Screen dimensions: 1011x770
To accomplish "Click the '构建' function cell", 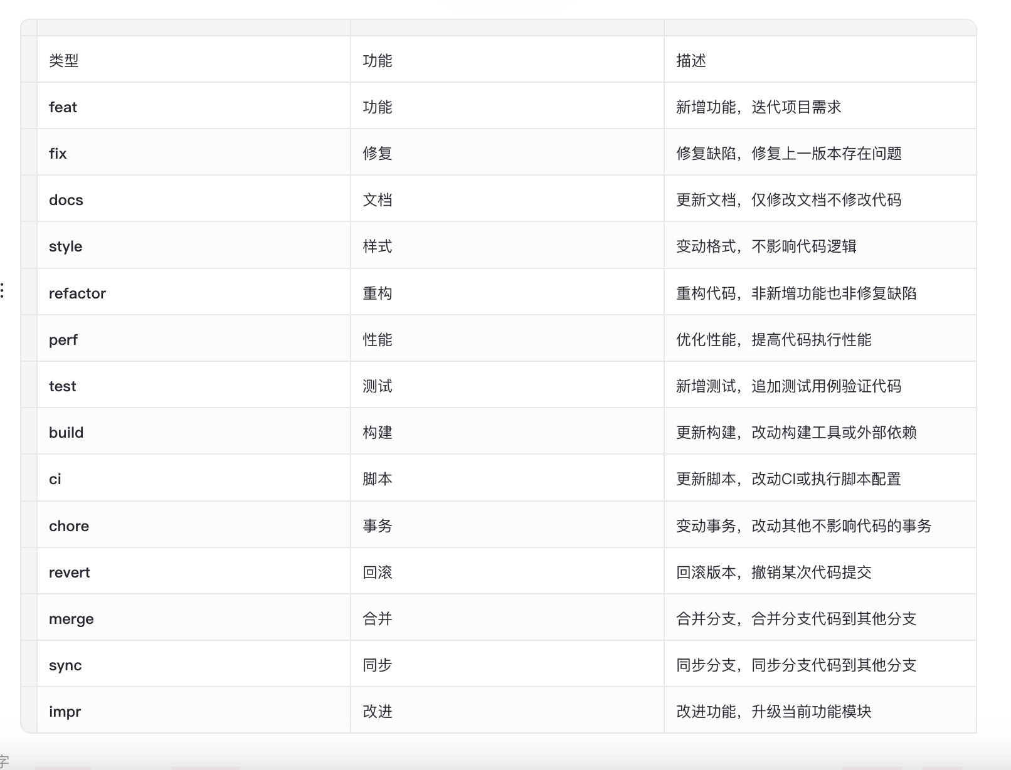I will tap(507, 431).
